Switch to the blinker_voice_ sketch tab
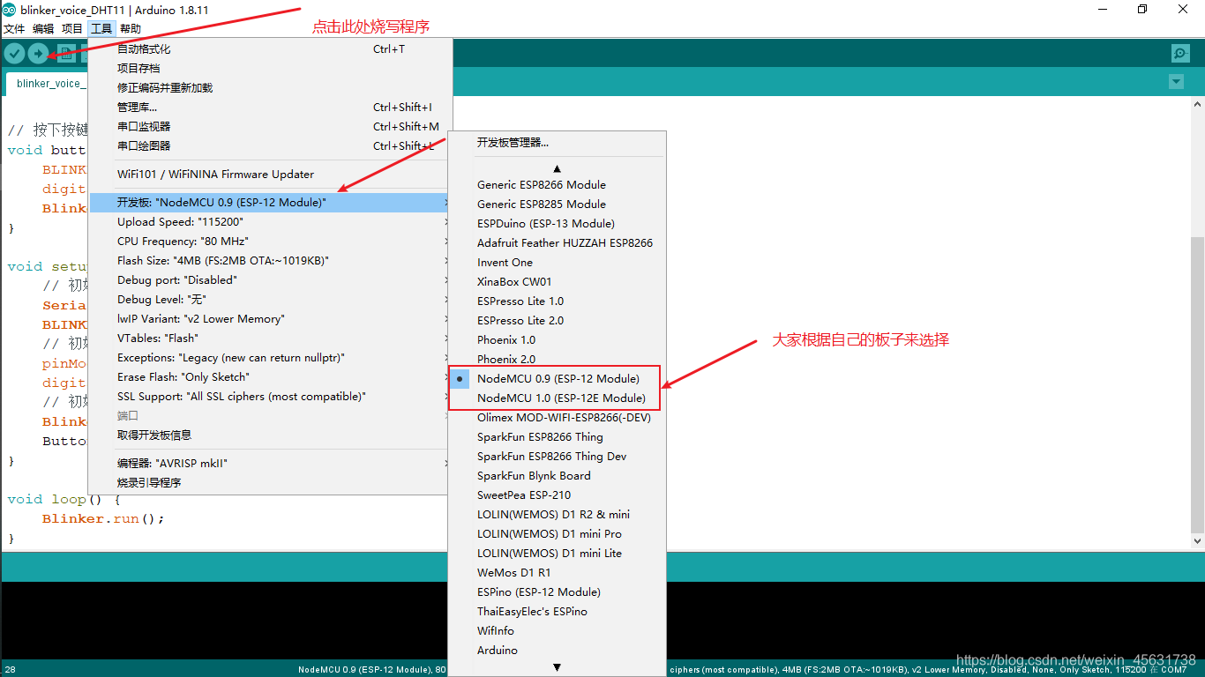The height and width of the screenshot is (677, 1205). [50, 82]
